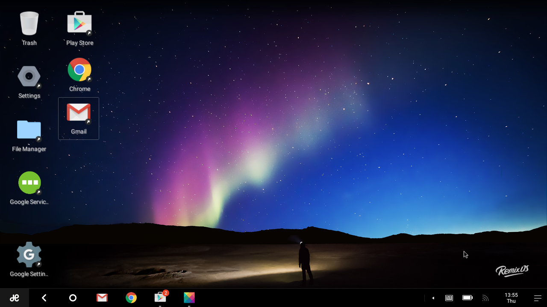Expand the hidden system tray icons arrow
The width and height of the screenshot is (547, 307).
(x=433, y=298)
